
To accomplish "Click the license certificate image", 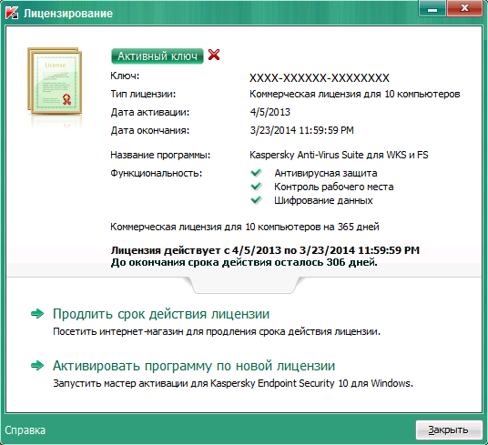I will (x=55, y=81).
